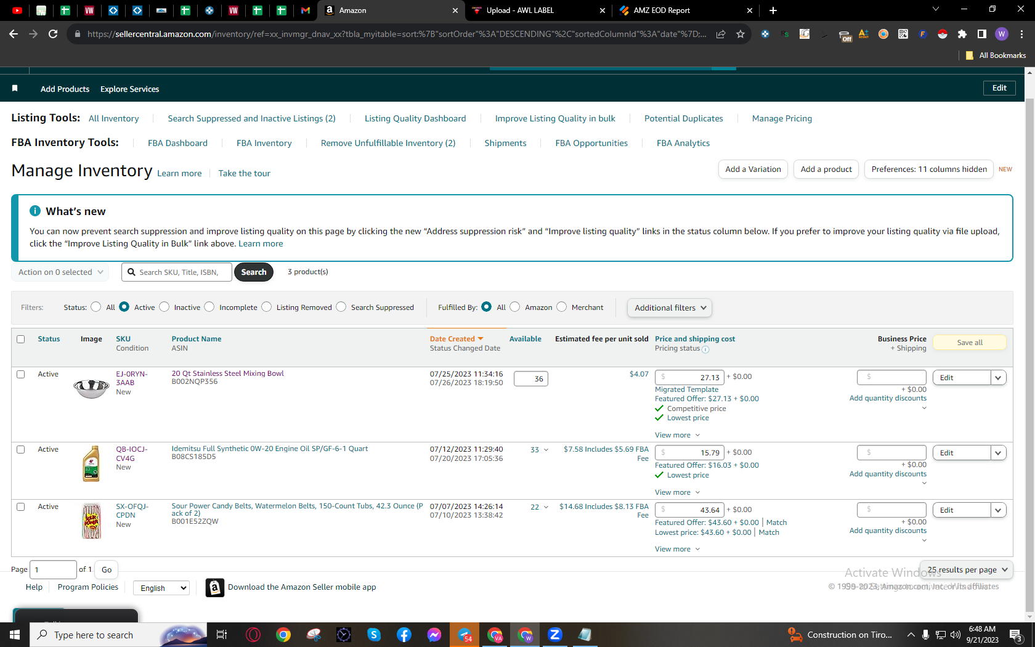The height and width of the screenshot is (647, 1035).
Task: Open Explore Services in the top menu
Action: (130, 89)
